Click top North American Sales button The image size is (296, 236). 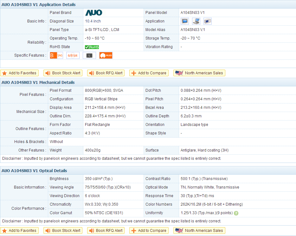click(199, 73)
